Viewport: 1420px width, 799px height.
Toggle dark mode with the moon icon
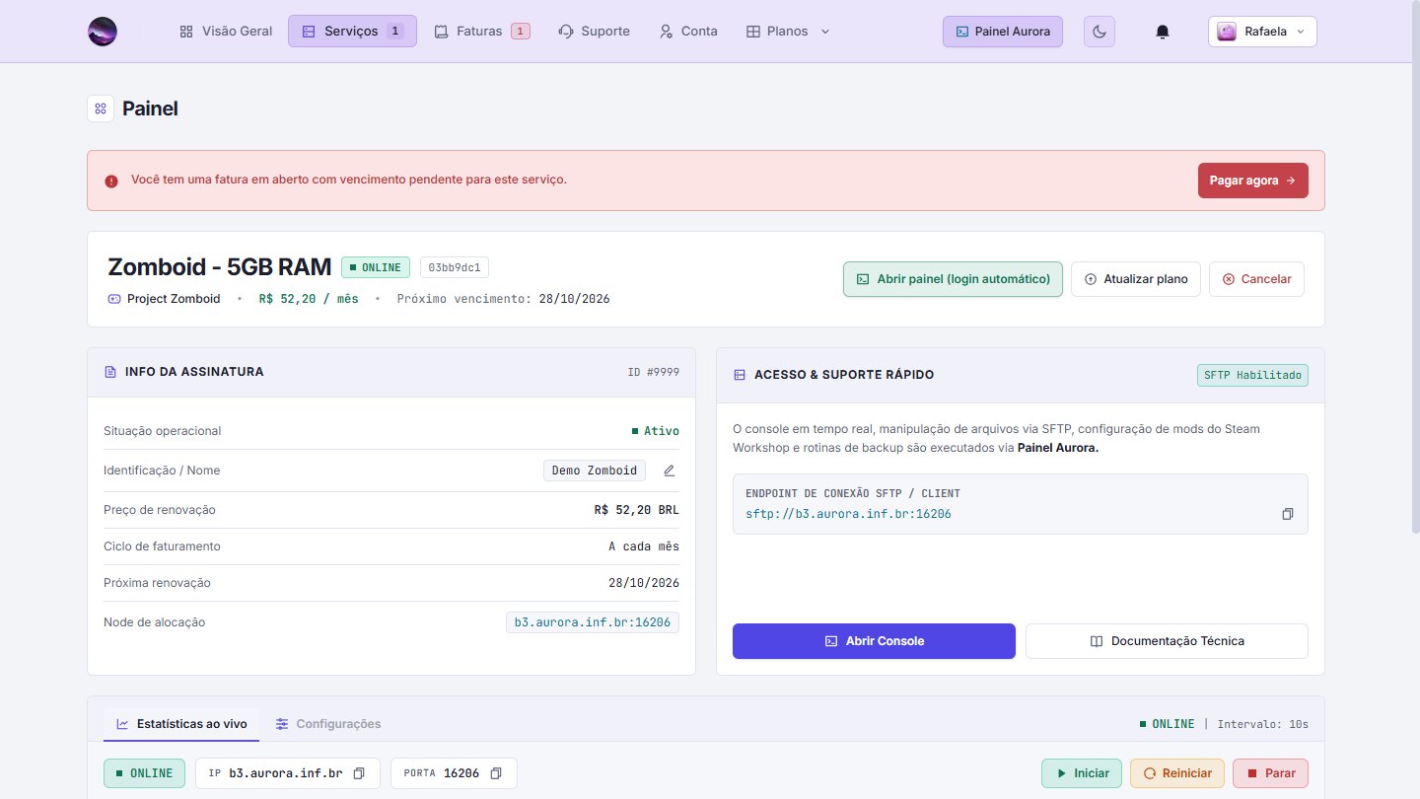pos(1100,32)
